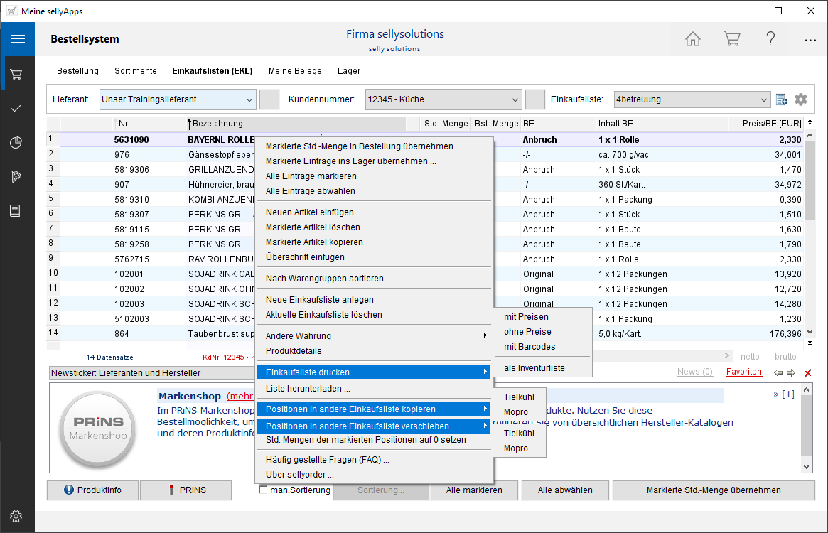Click the gear icon next to Einkaufsliste
The height and width of the screenshot is (533, 828).
pos(801,99)
